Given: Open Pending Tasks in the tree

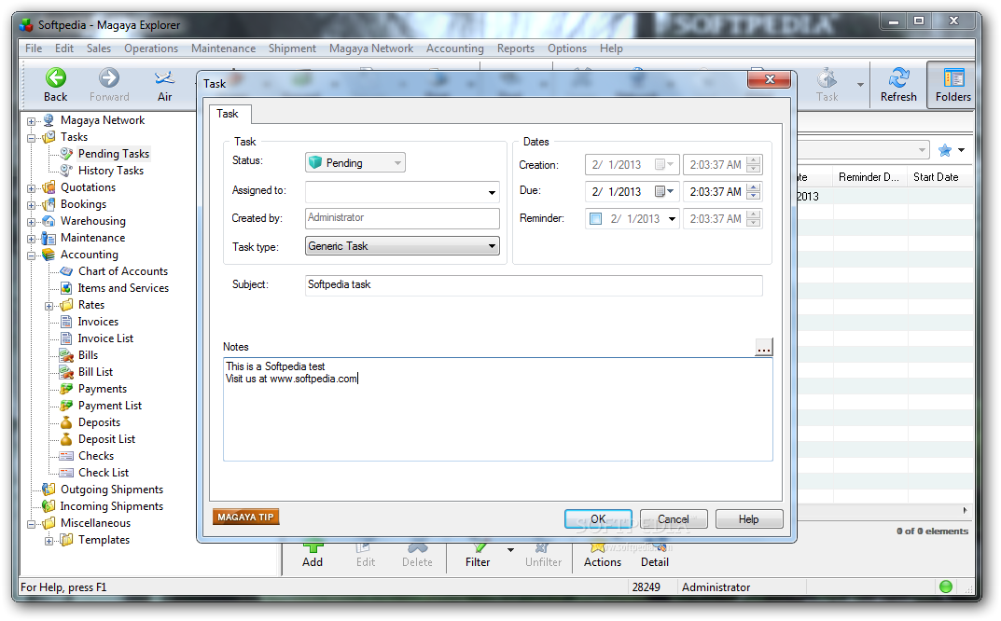Looking at the screenshot, I should 113,154.
